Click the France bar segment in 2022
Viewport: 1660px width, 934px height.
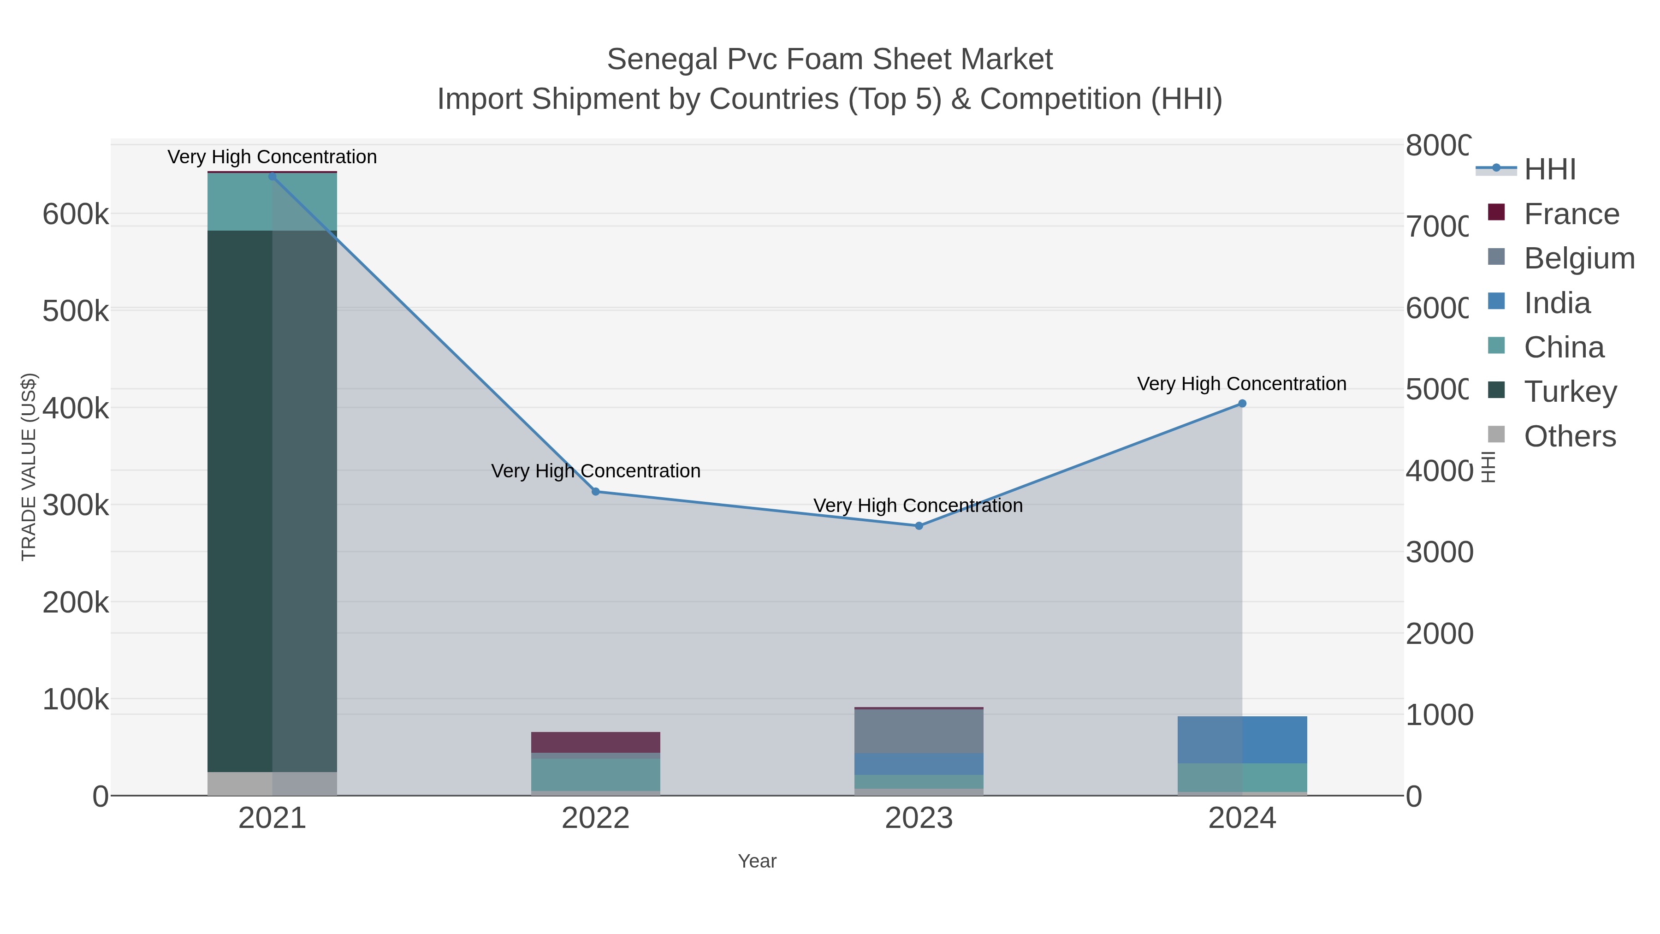click(x=595, y=743)
